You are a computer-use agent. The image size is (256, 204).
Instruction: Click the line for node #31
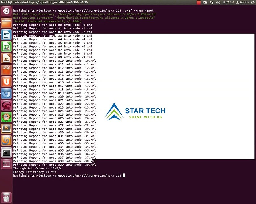click(x=54, y=136)
